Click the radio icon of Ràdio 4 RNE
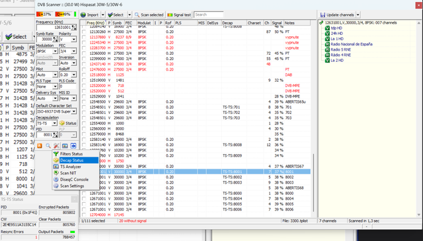This screenshot has width=423, height=241. click(327, 55)
